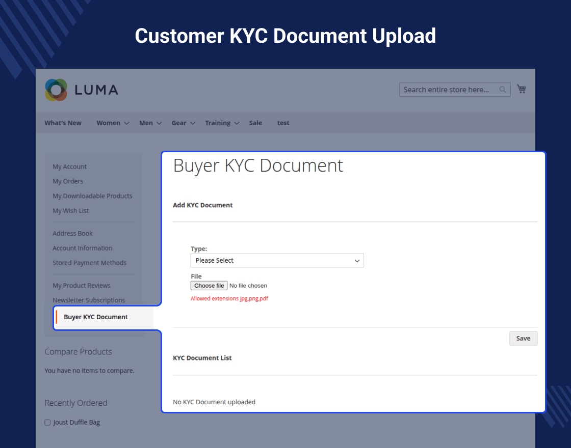571x448 pixels.
Task: Select Buyer KYC Document in sidebar
Action: [96, 317]
